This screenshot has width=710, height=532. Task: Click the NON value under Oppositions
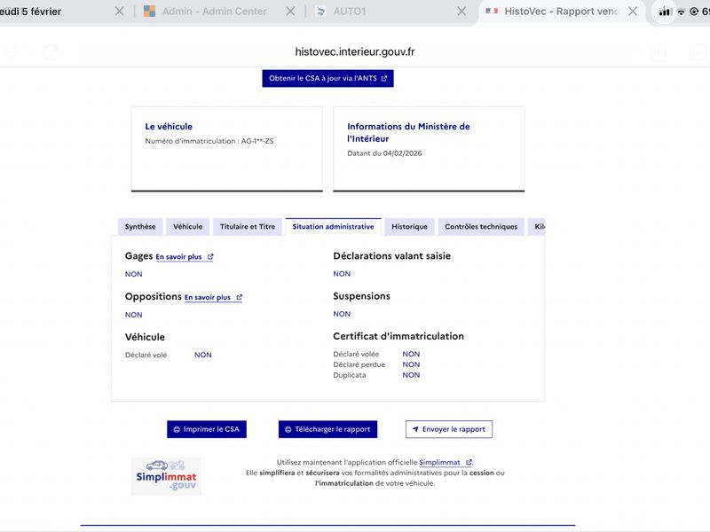tap(134, 315)
